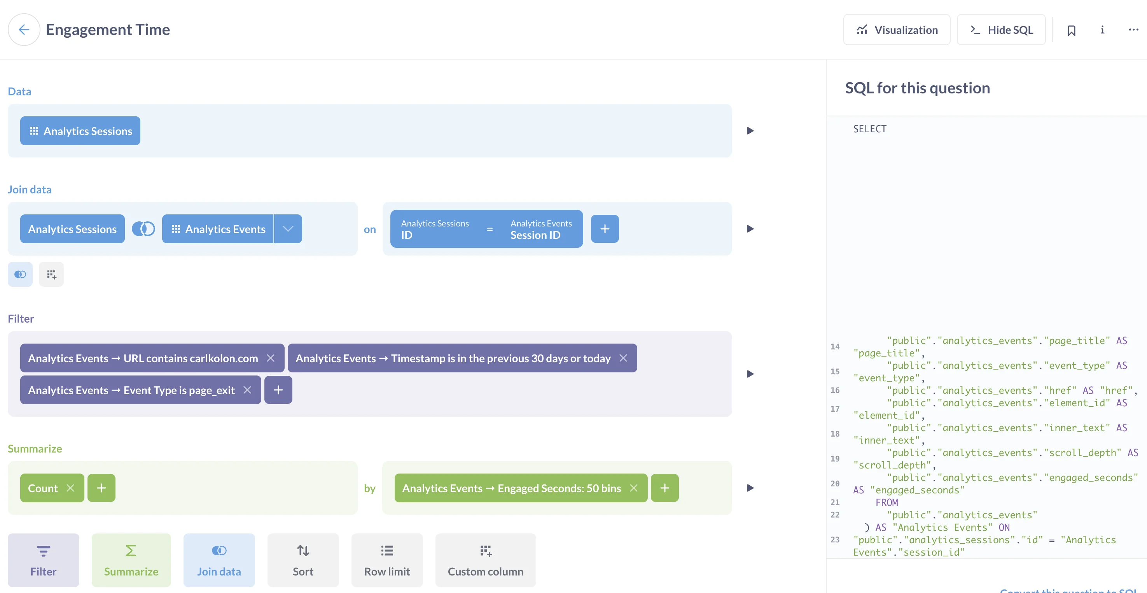Click the join type Venn icon
This screenshot has height=593, width=1147.
(x=143, y=229)
